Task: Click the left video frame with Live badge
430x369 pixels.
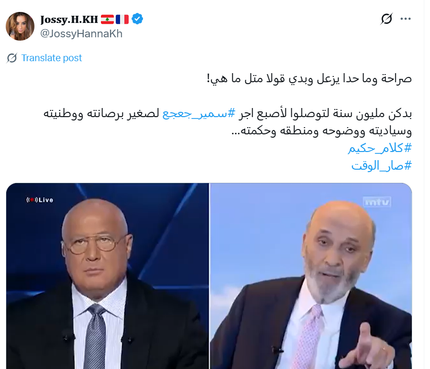Action: (108, 276)
